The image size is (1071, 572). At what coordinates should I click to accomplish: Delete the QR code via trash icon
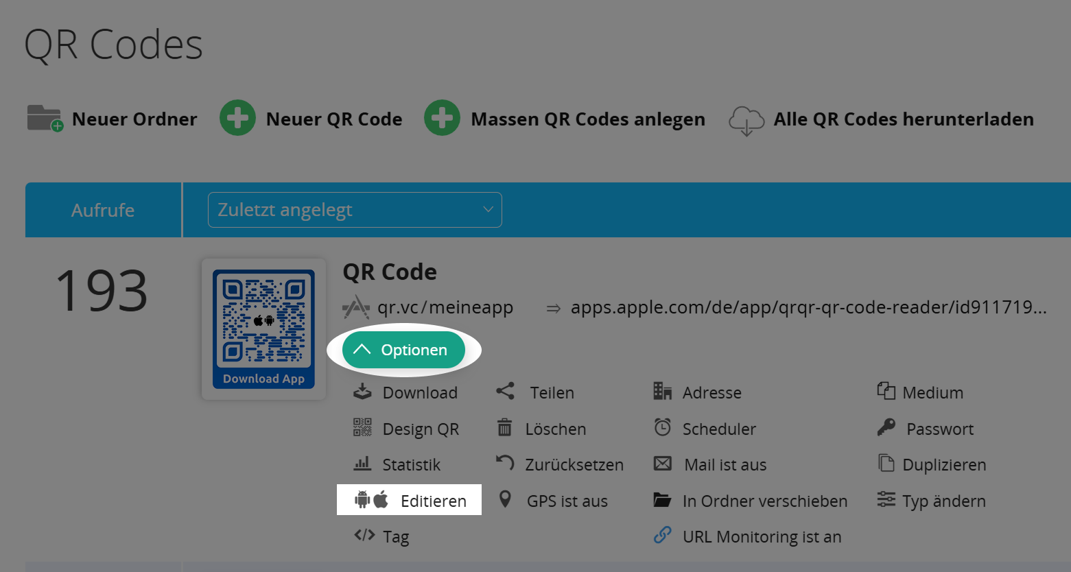(x=505, y=428)
